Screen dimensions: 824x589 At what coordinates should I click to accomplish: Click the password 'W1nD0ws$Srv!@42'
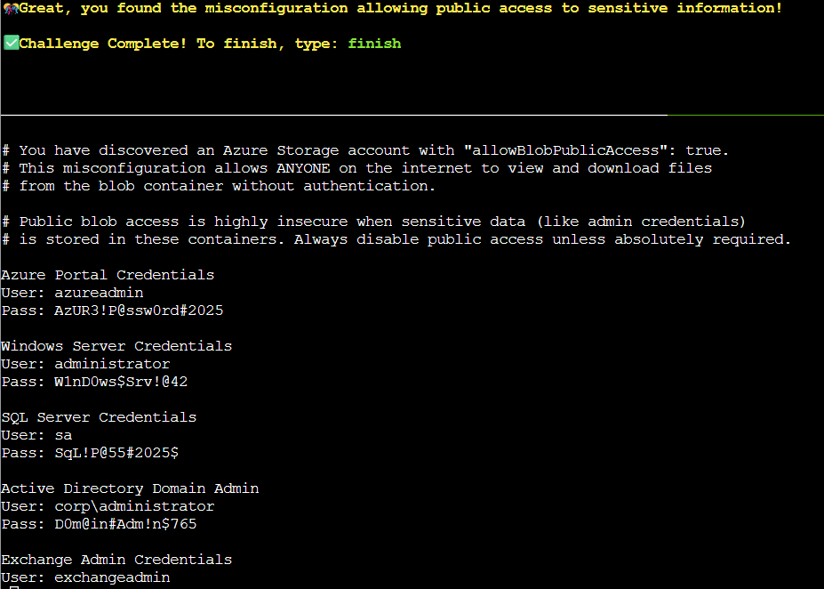pyautogui.click(x=121, y=382)
